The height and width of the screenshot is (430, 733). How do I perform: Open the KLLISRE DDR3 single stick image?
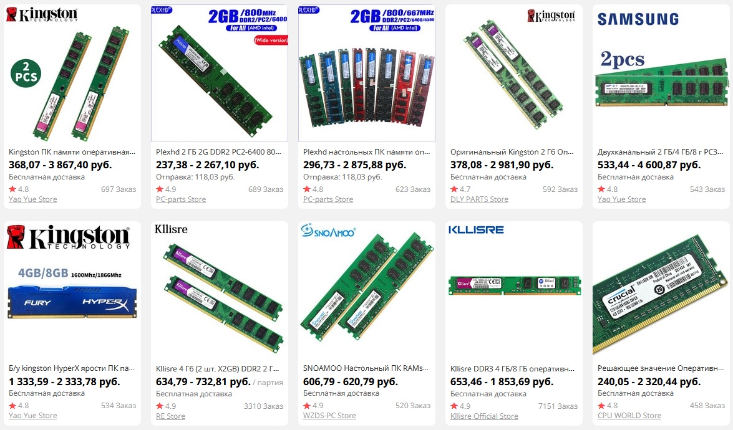514,289
